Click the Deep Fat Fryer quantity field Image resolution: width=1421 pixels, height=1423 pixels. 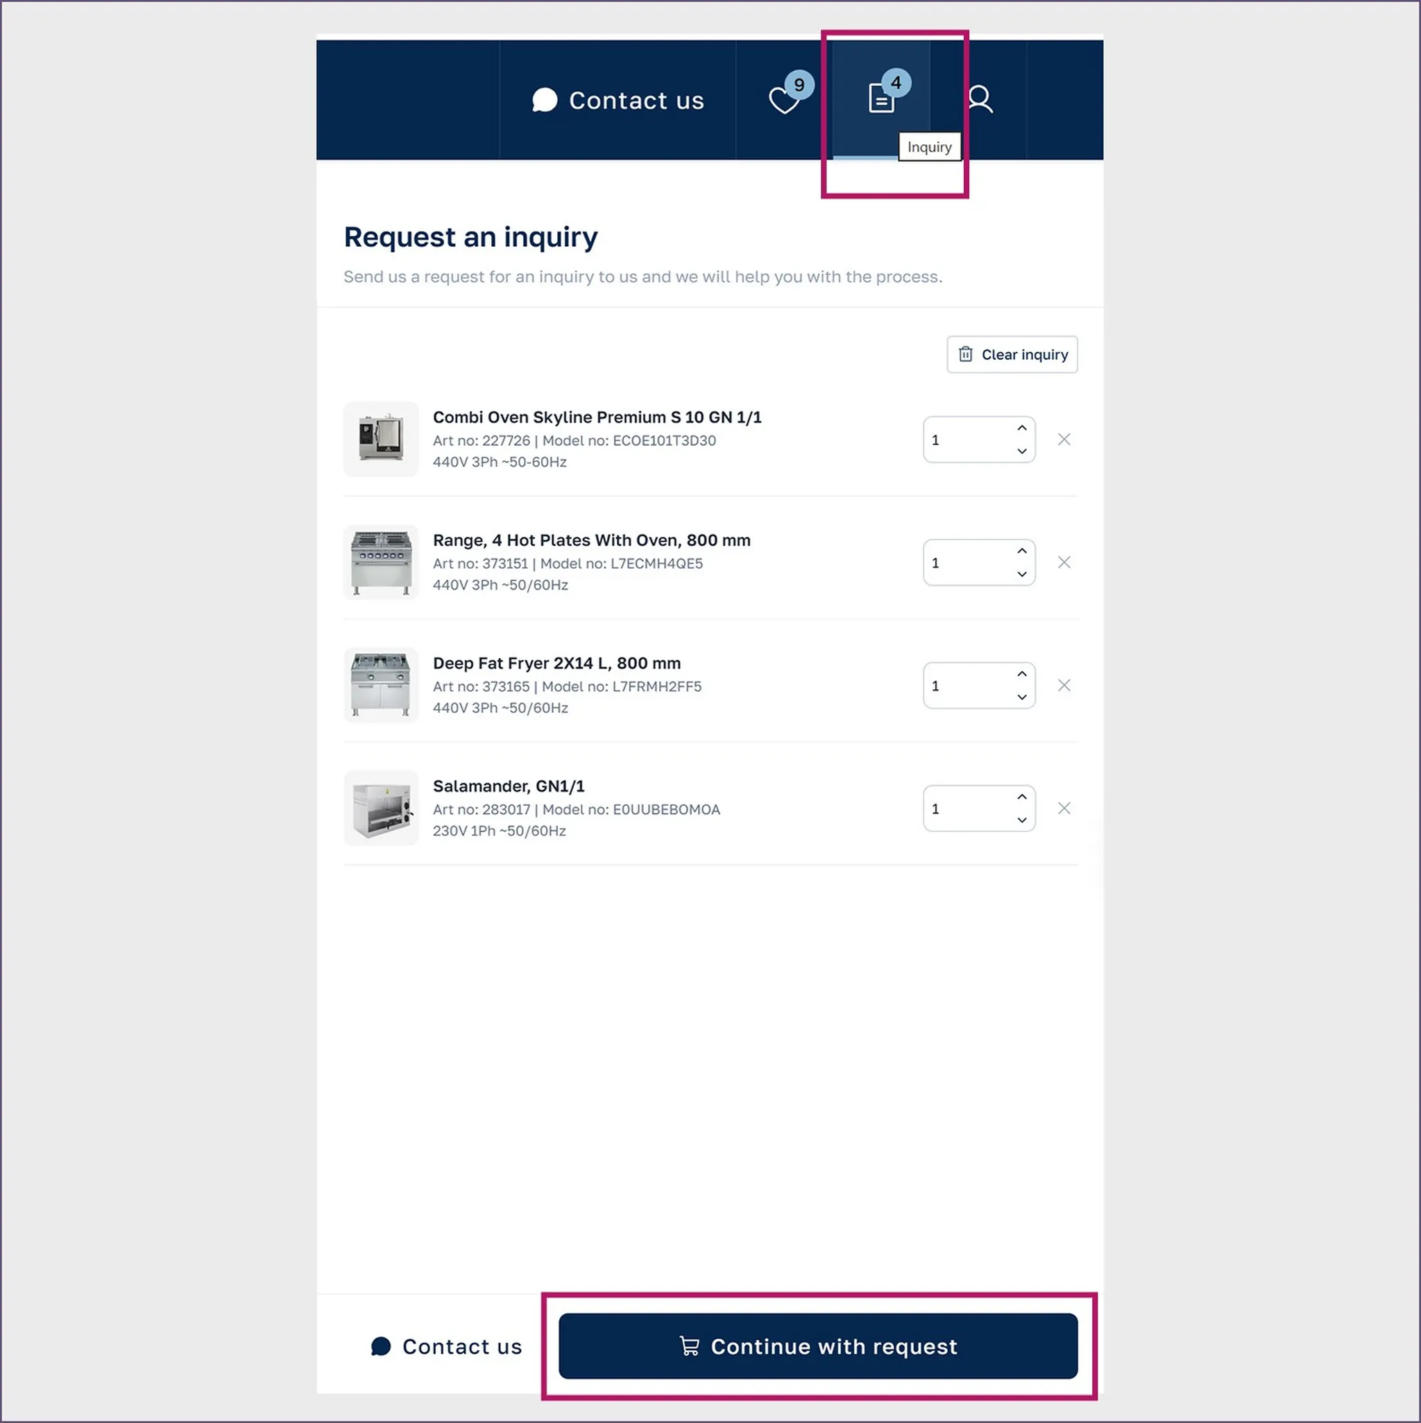(978, 686)
